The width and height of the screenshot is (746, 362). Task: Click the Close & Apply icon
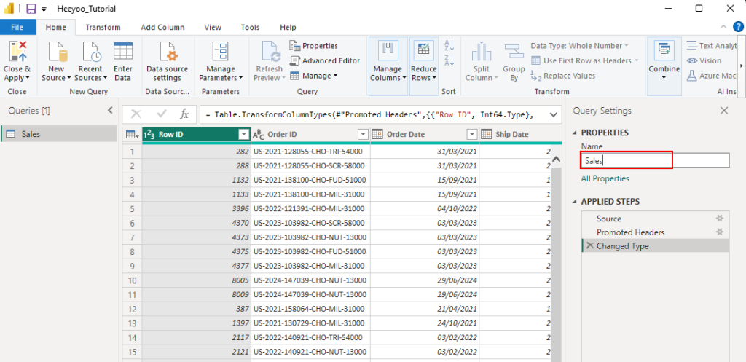17,51
